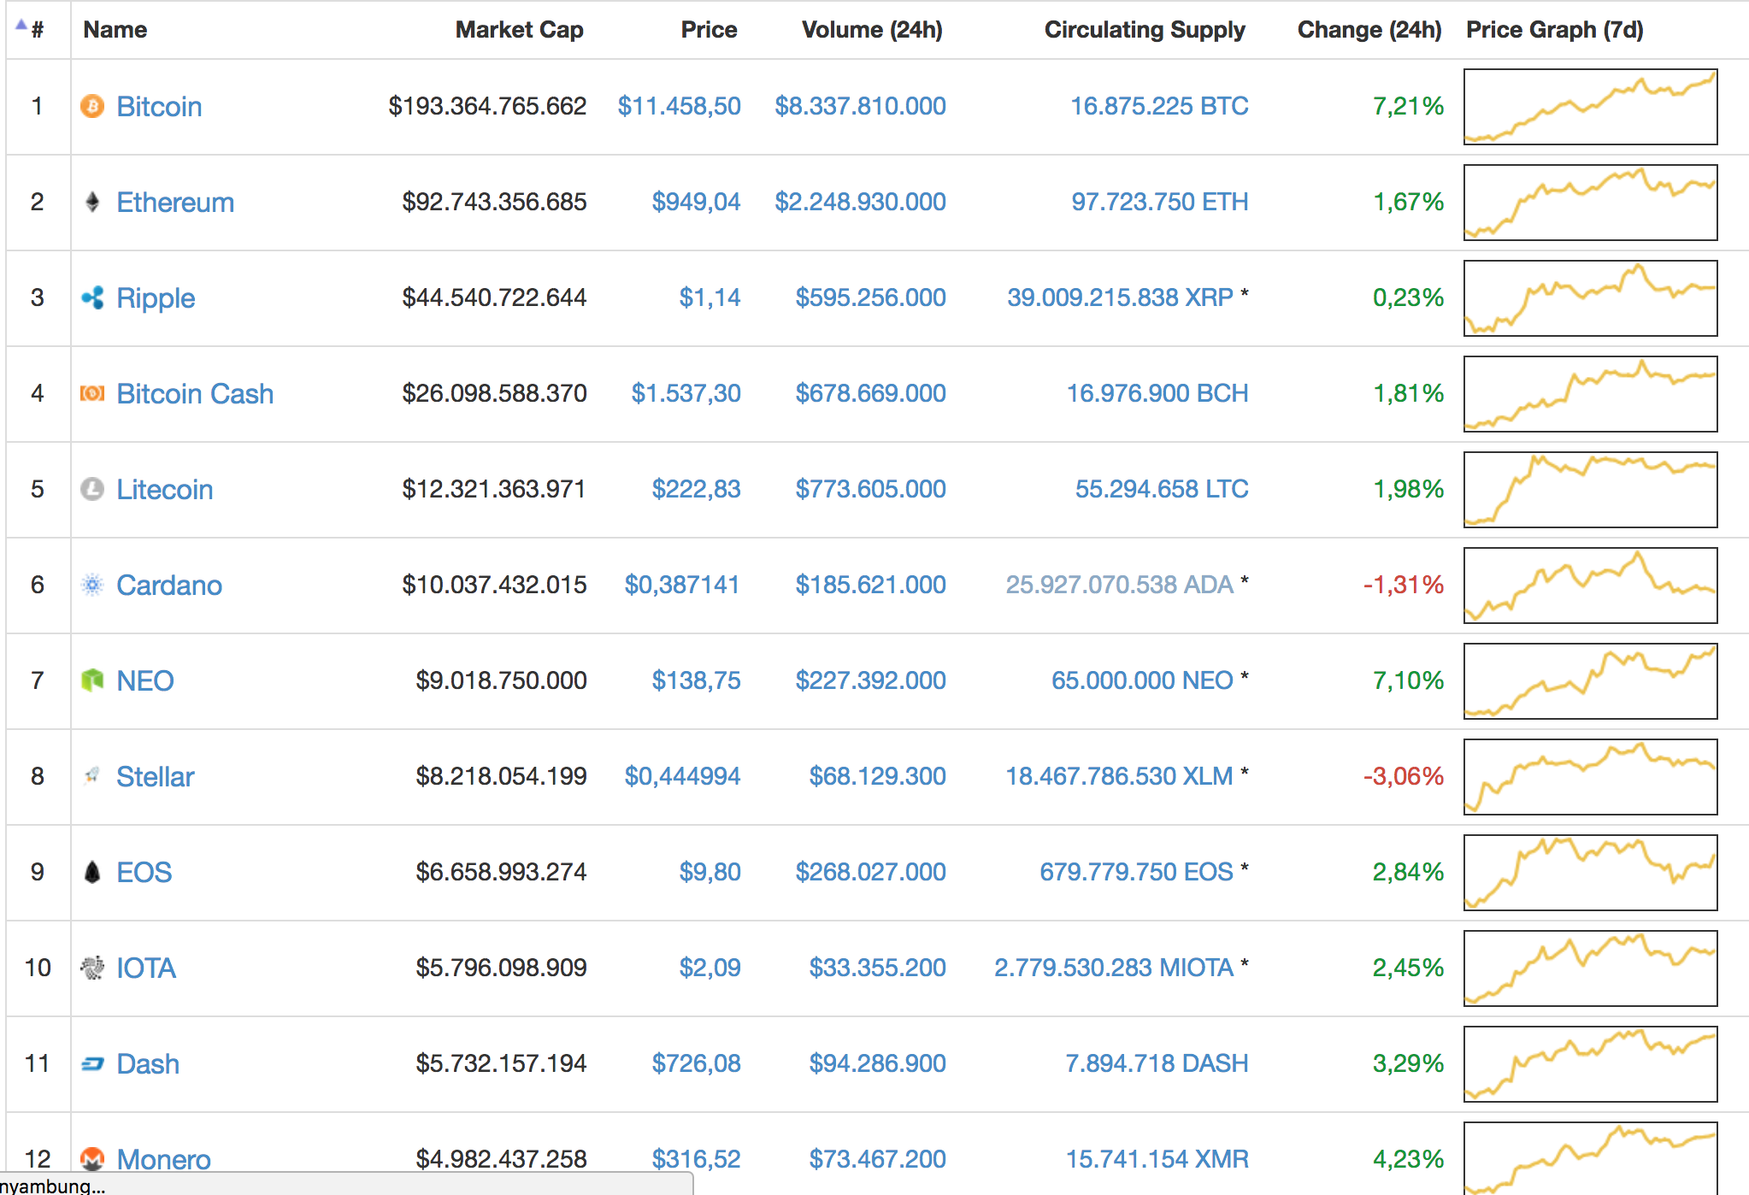Viewport: 1749px width, 1195px height.
Task: Open NEO 7-day price graph
Action: (x=1591, y=681)
